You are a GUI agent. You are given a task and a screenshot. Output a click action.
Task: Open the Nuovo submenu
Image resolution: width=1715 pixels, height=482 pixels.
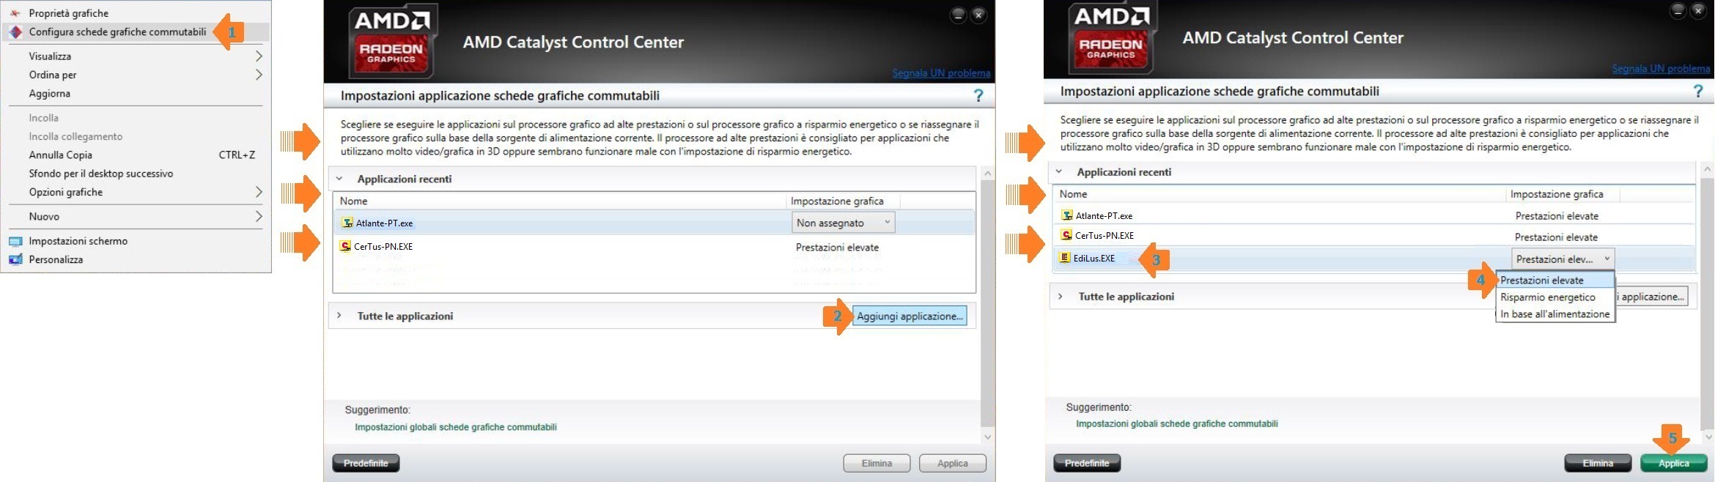136,216
